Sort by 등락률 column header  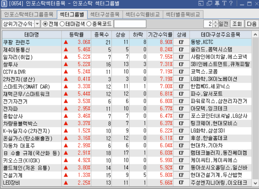point(76,35)
